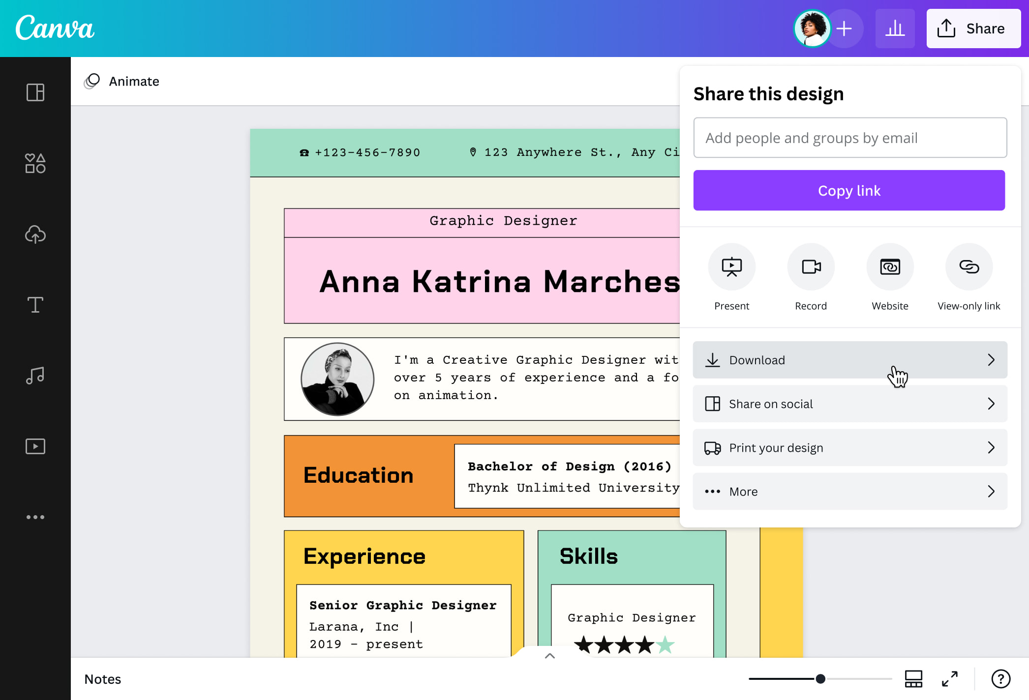Open the Text tool in the sidebar
Screen dimensions: 1029x700
[35, 305]
